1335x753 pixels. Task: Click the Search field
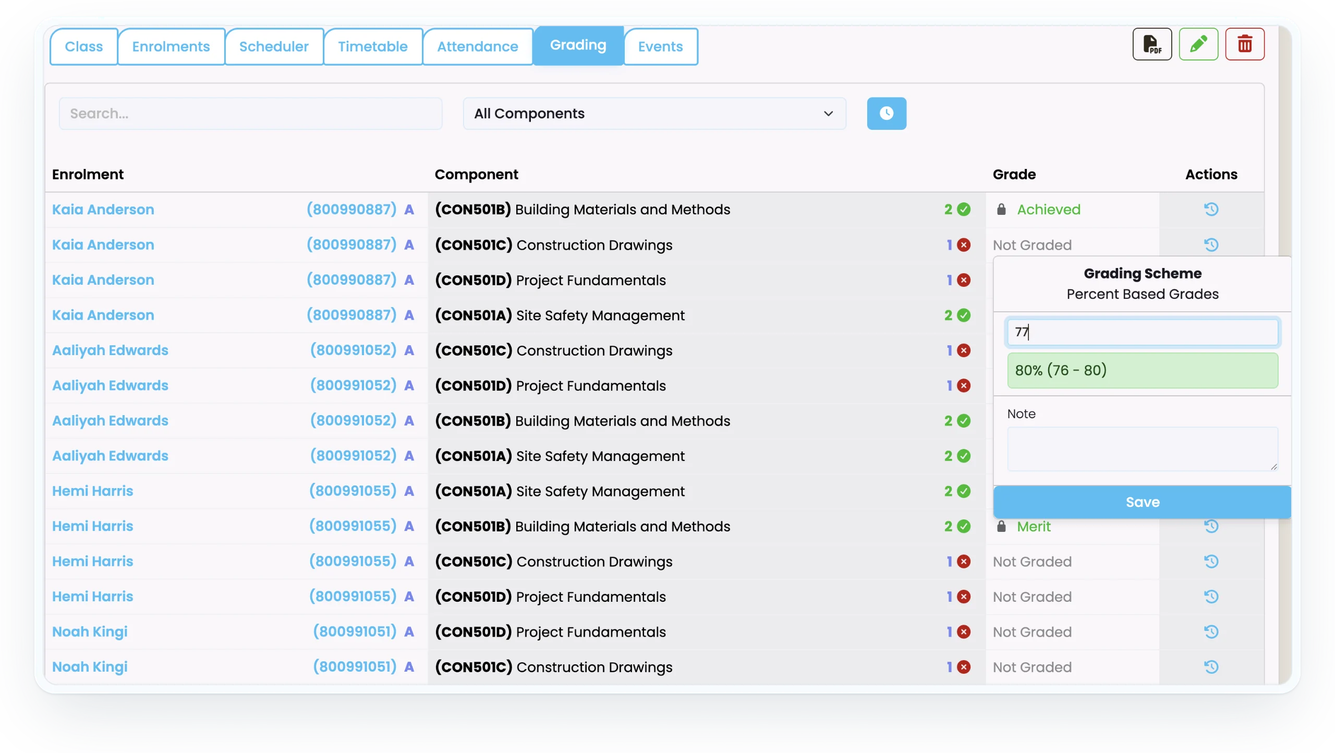(x=250, y=113)
